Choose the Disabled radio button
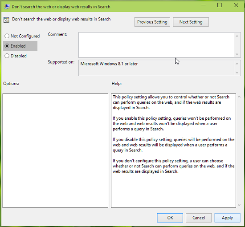 coord(7,56)
